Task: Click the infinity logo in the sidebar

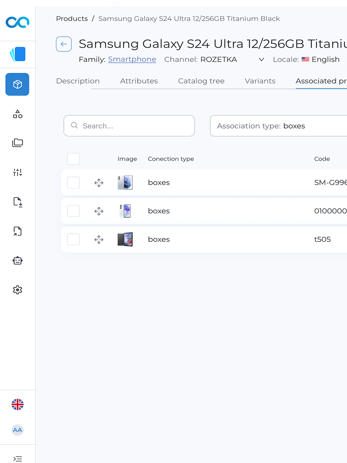Action: 17,22
